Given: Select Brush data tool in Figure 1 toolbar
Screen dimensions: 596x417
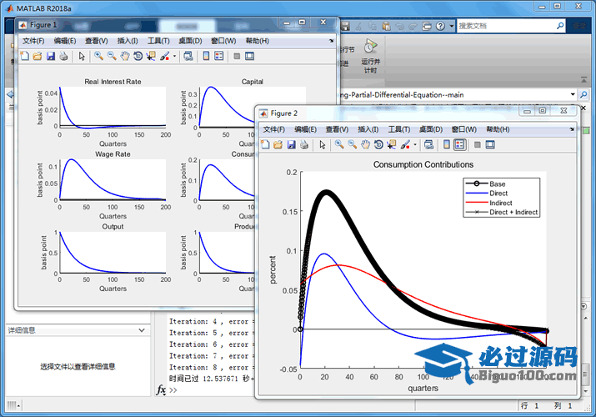Looking at the screenshot, I should tap(164, 56).
